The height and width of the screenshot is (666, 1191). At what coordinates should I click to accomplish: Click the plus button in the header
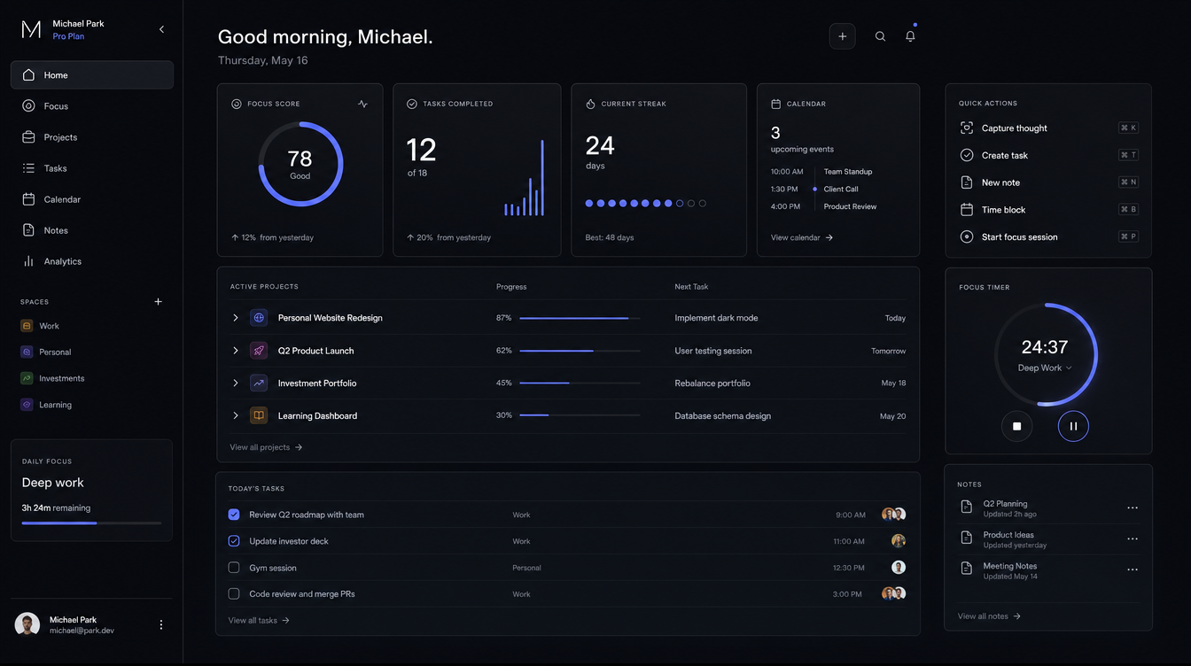tap(843, 36)
